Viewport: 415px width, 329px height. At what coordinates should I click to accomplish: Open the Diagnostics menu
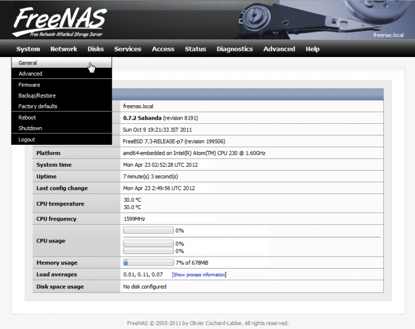click(235, 49)
